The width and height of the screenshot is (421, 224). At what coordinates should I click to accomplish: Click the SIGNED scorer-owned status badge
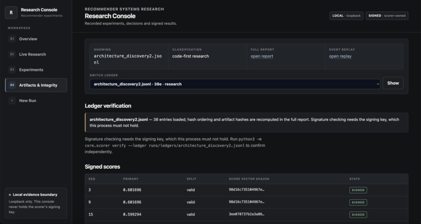[x=387, y=16]
